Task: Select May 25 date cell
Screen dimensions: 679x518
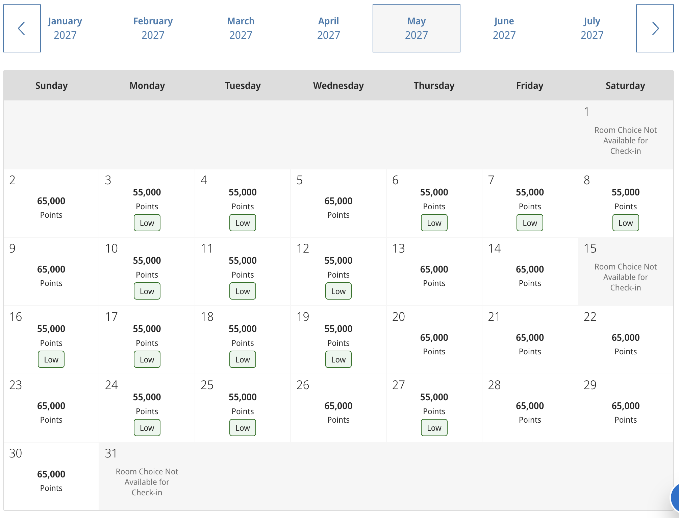Action: (243, 408)
